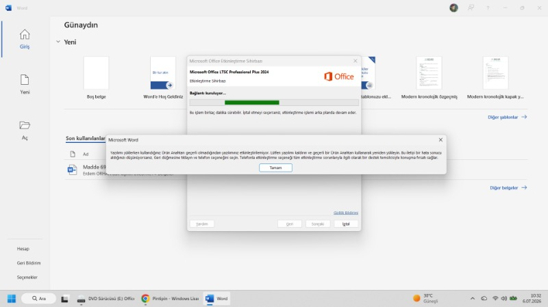
Task: Click the Günaydın heading
Action: point(81,25)
